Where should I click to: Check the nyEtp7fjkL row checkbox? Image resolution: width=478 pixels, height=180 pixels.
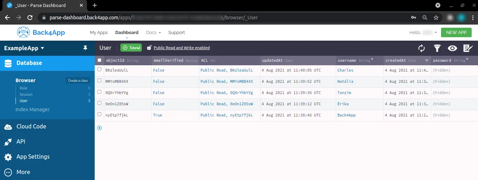[x=99, y=114]
